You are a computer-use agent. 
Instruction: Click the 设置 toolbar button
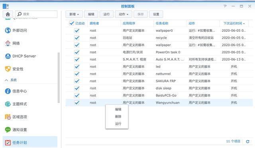[156, 14]
